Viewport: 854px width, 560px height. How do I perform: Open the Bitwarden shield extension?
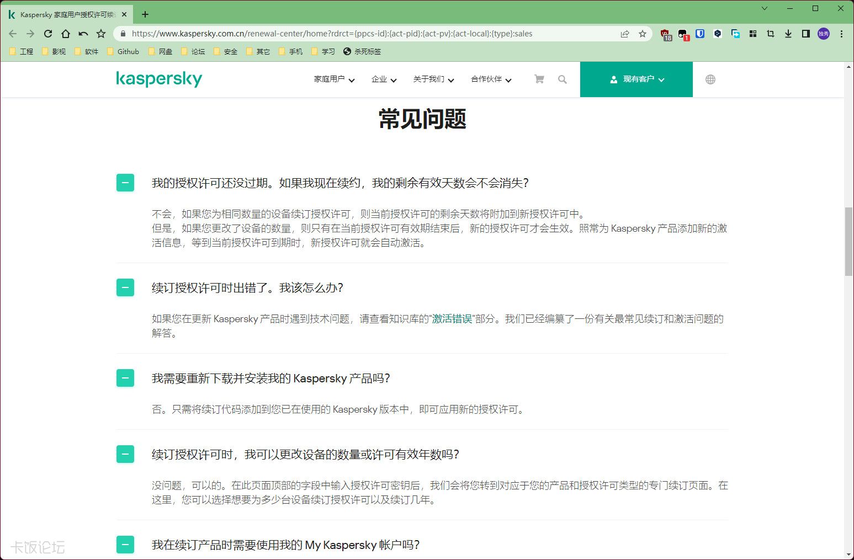(700, 34)
